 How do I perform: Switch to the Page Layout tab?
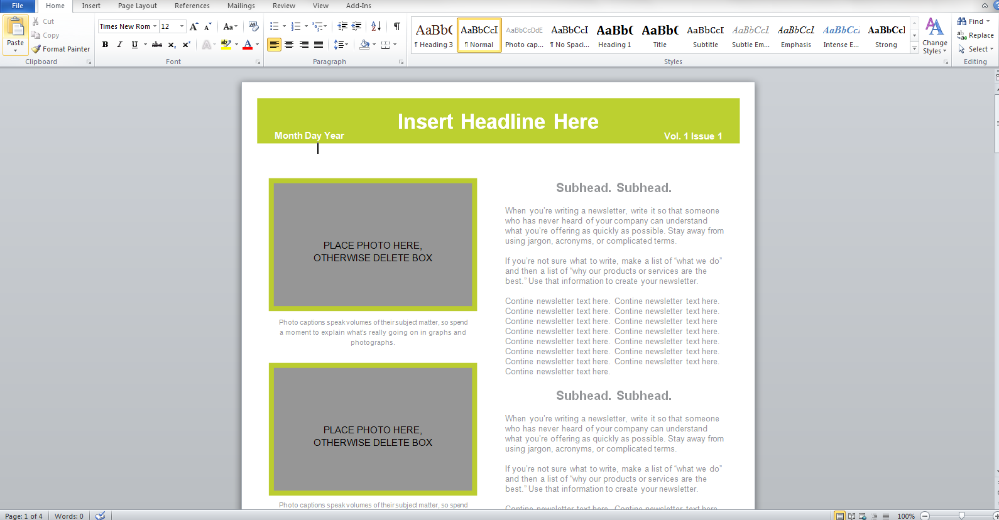click(138, 6)
